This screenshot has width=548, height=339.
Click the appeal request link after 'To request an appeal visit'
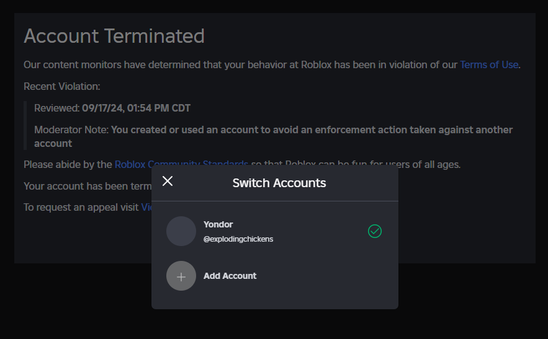pyautogui.click(x=146, y=208)
